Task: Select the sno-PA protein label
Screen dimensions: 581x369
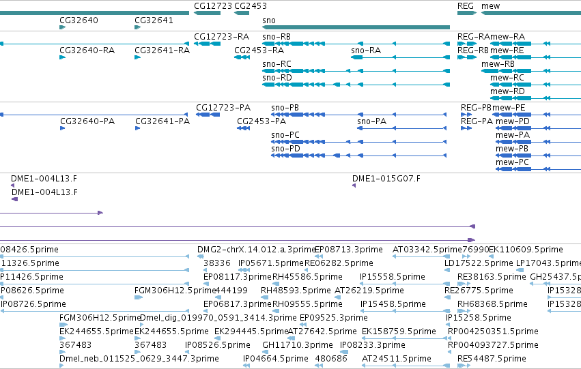Action: (x=372, y=121)
